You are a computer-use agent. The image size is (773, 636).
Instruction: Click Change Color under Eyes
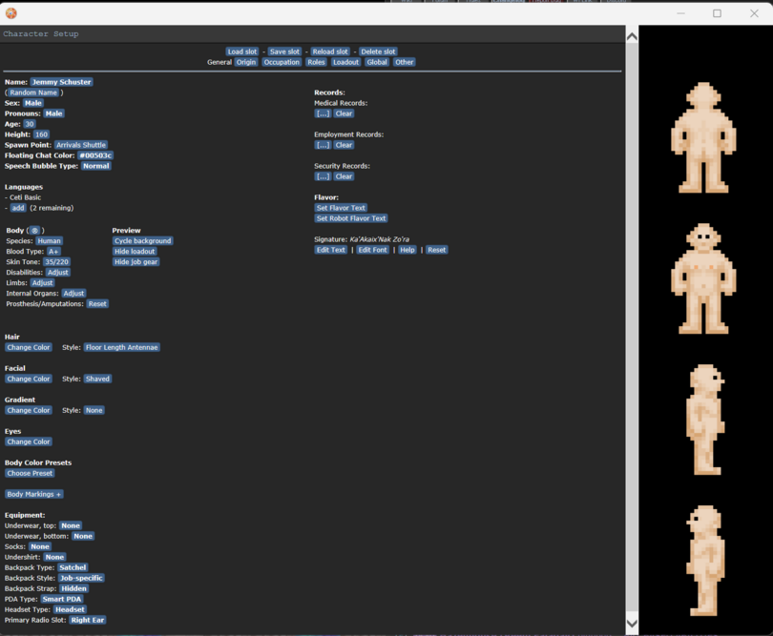[x=29, y=441]
